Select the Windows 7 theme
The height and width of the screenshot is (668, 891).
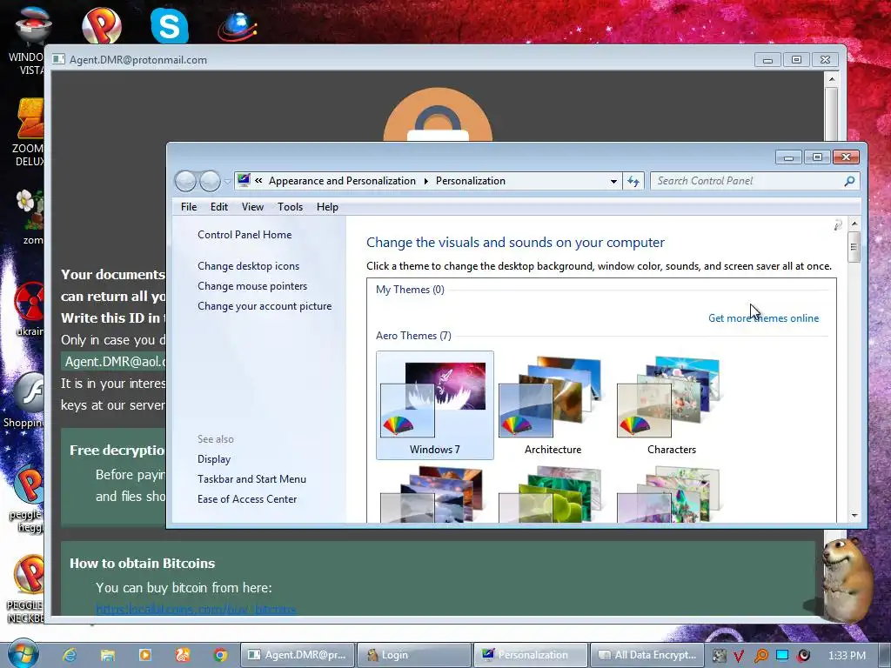pyautogui.click(x=435, y=405)
